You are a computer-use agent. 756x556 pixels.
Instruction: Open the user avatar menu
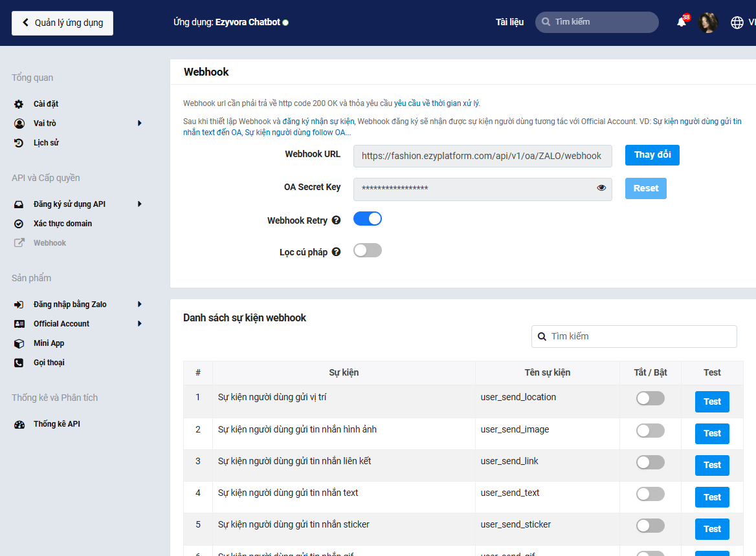click(708, 23)
